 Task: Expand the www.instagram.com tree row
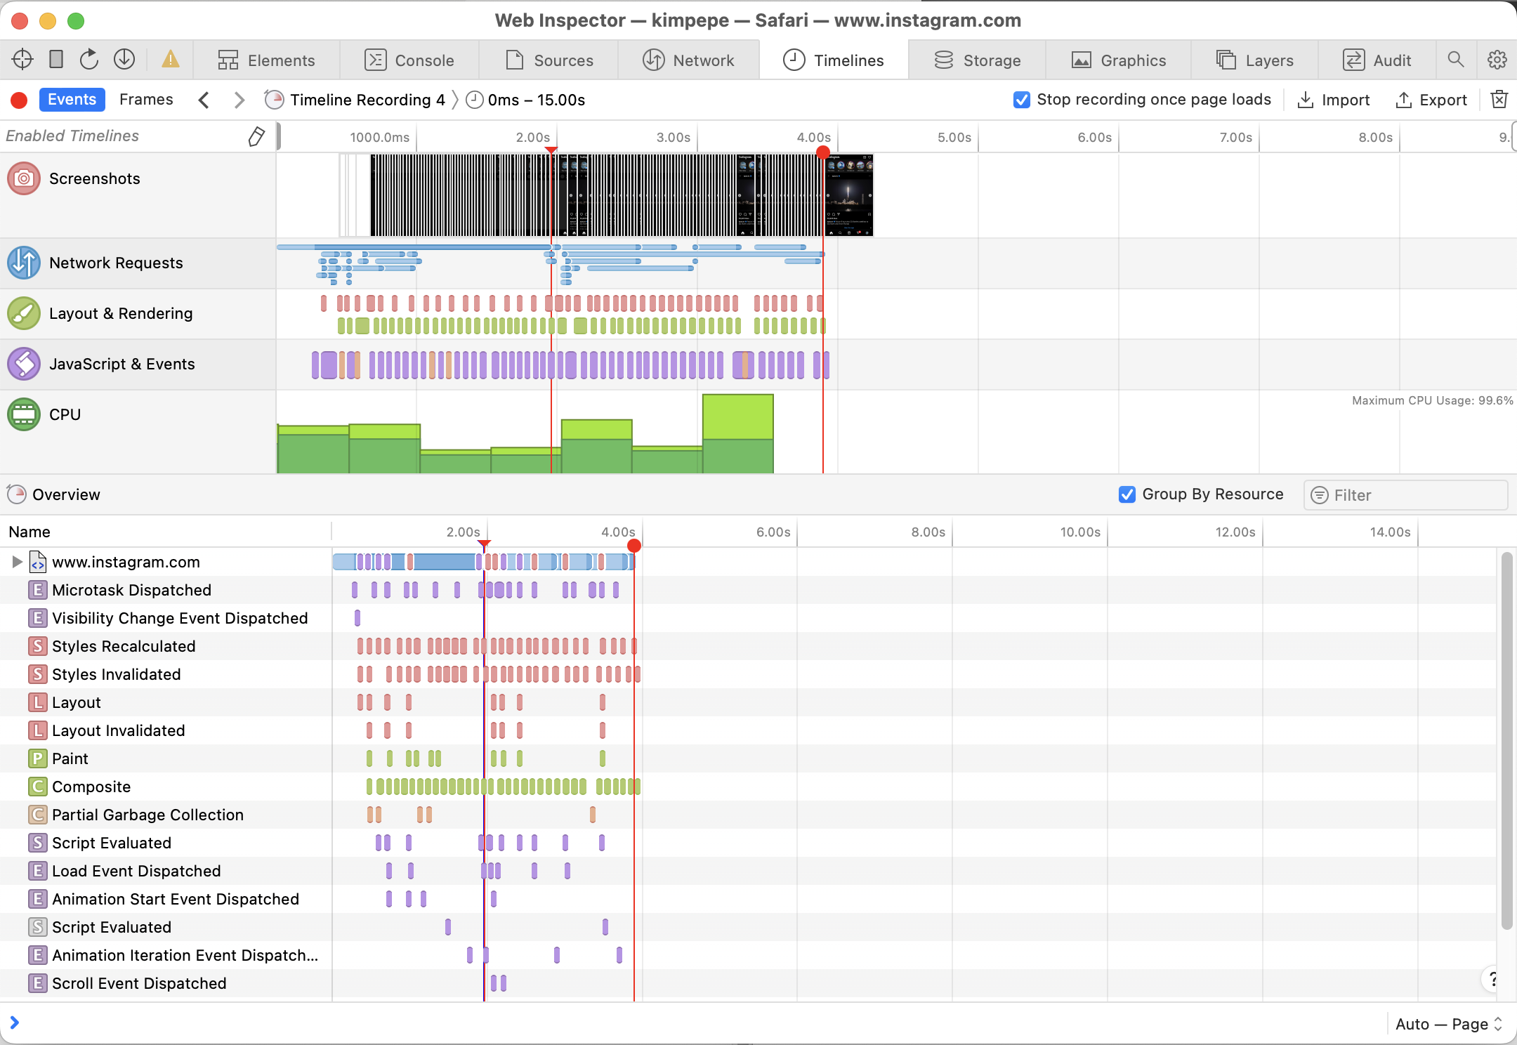tap(17, 562)
